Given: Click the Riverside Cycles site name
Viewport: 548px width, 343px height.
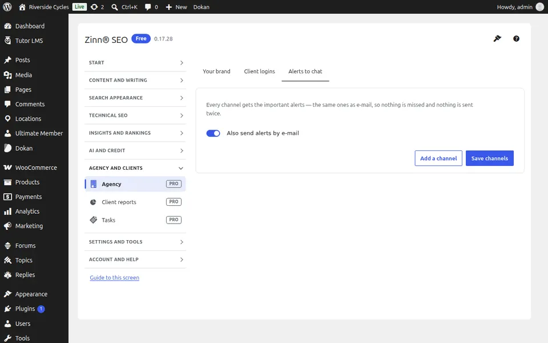Looking at the screenshot, I should click(x=44, y=7).
